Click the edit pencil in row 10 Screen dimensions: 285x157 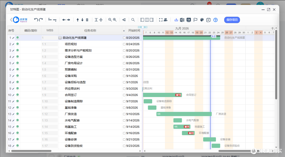coord(13,95)
